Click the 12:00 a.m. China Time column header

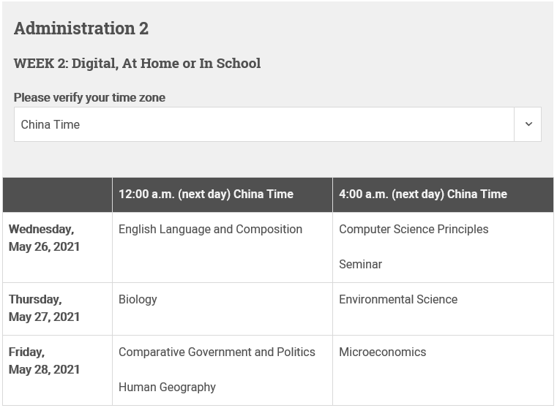tap(206, 194)
